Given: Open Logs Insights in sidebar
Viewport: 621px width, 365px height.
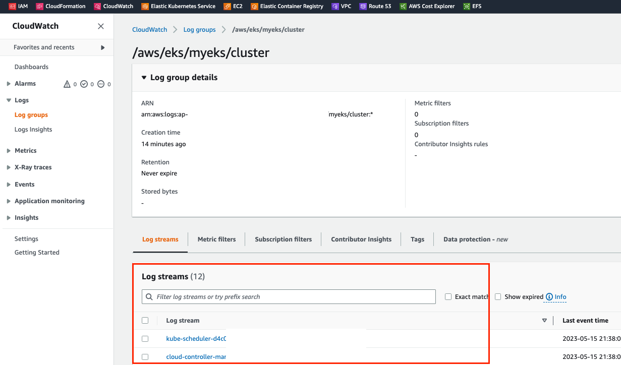Looking at the screenshot, I should (33, 130).
